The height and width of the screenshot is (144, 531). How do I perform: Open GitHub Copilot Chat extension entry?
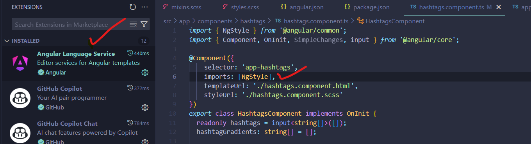pyautogui.click(x=78, y=130)
